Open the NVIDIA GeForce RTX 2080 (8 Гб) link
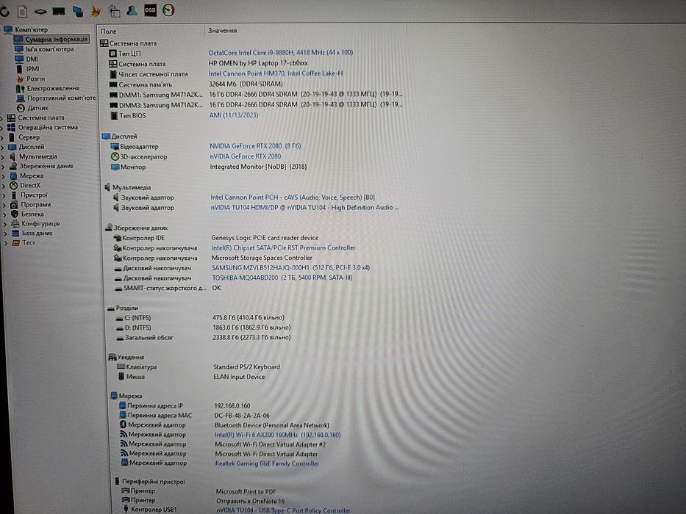 [x=255, y=146]
